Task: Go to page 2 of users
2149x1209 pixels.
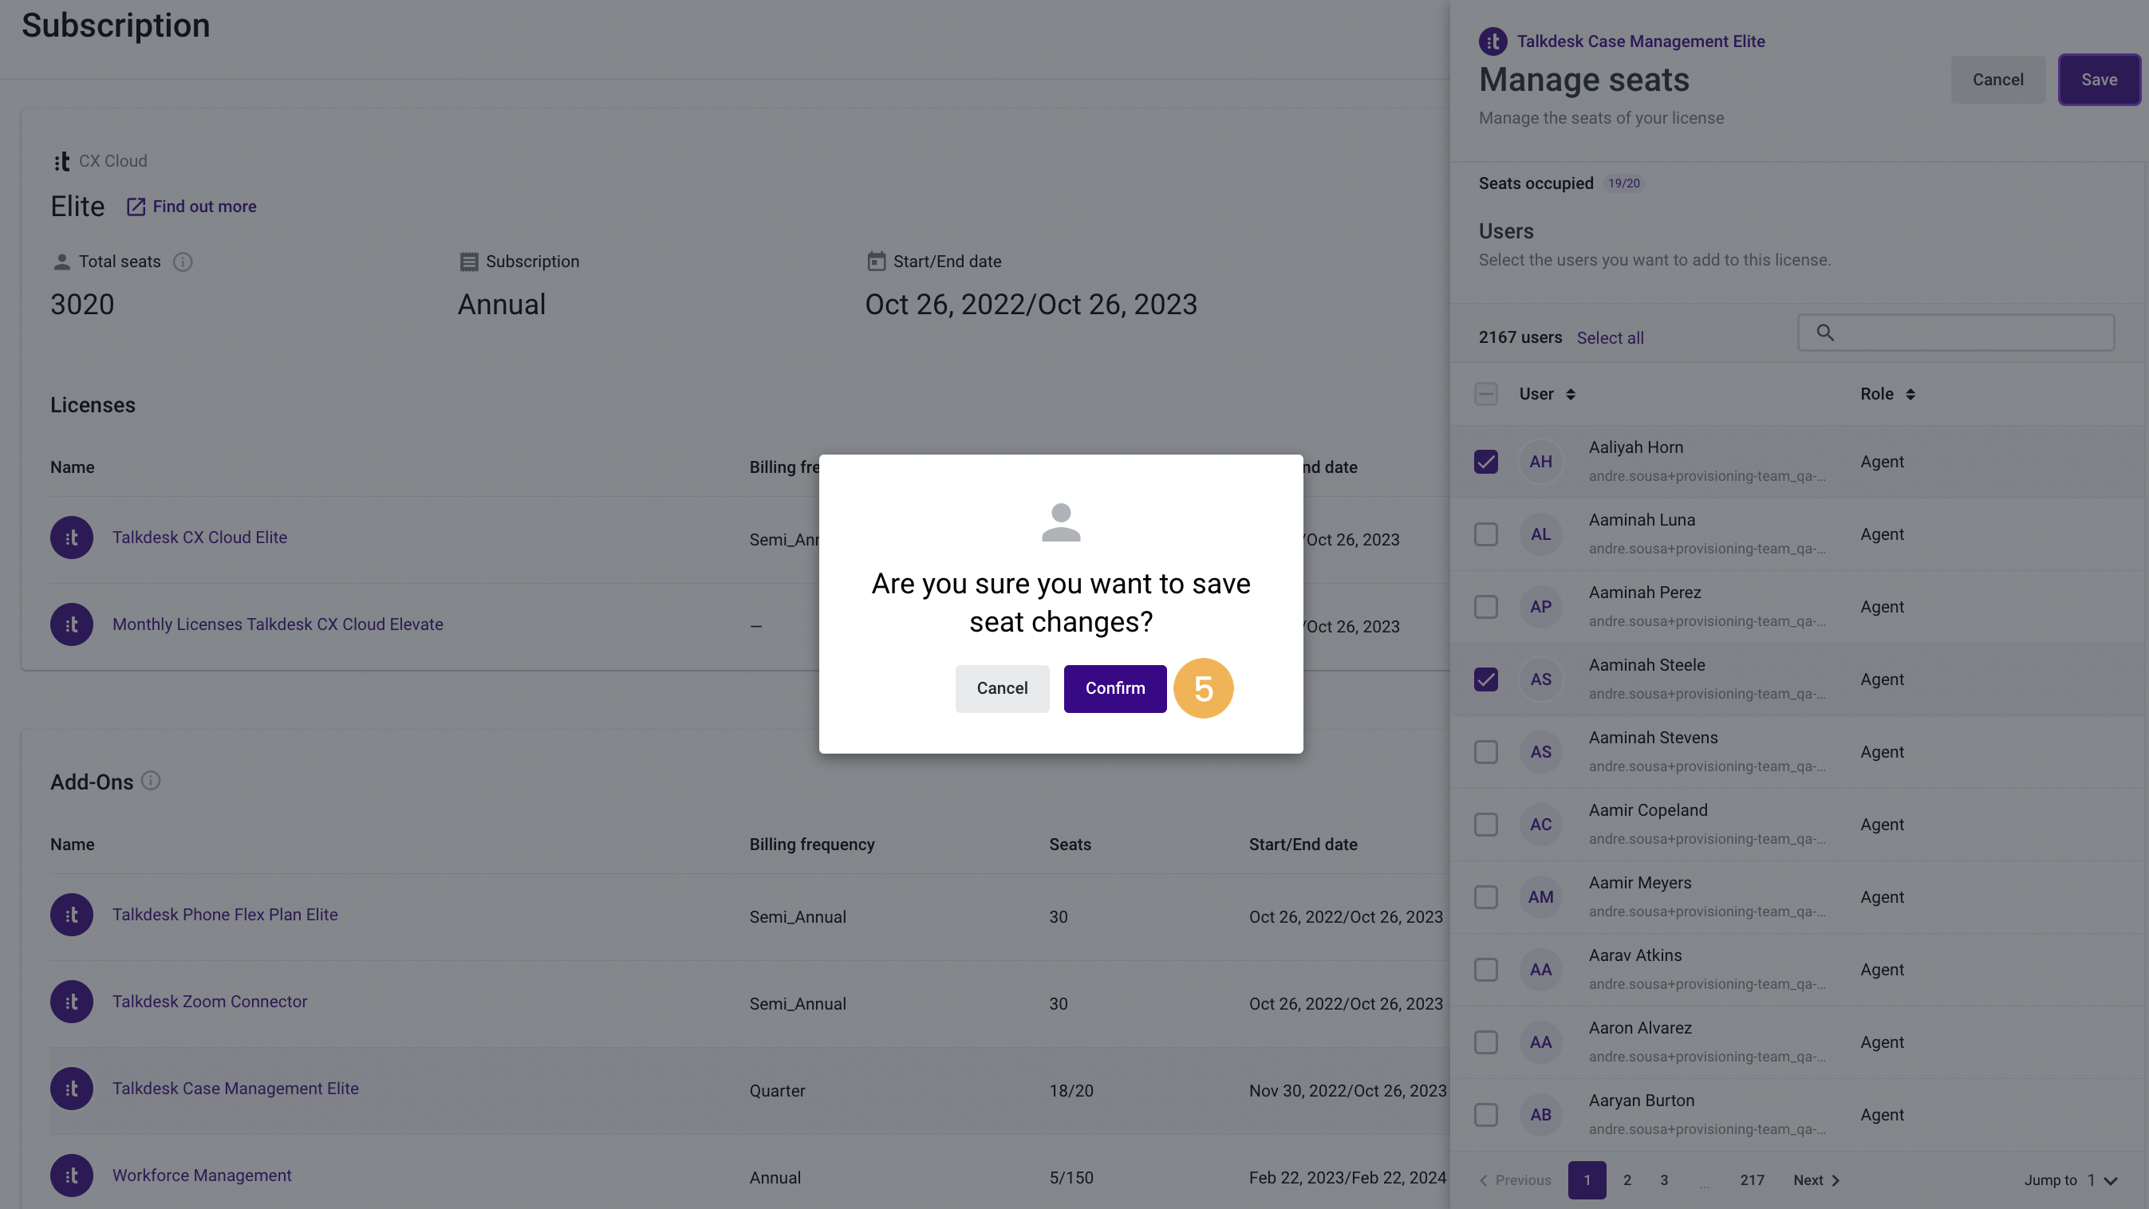Action: [1627, 1180]
